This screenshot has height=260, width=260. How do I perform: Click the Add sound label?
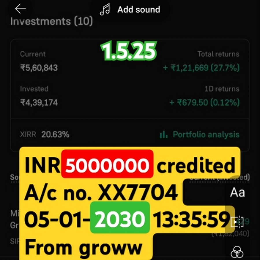tap(139, 10)
